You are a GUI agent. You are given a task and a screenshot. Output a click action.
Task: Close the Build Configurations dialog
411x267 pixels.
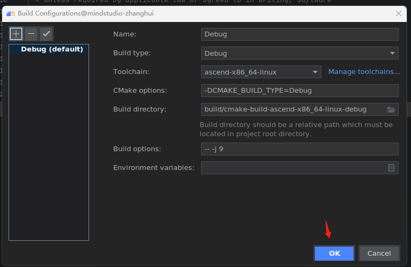398,13
